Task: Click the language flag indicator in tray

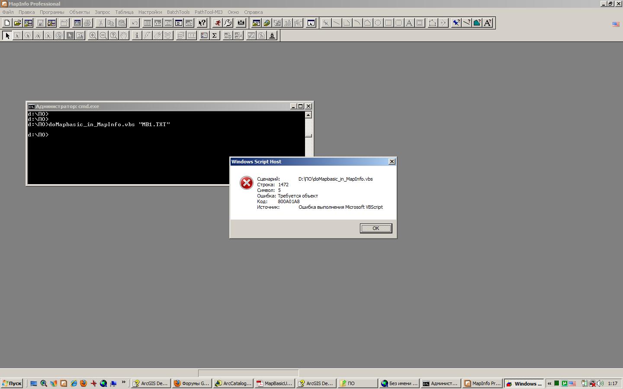Action: [x=572, y=383]
